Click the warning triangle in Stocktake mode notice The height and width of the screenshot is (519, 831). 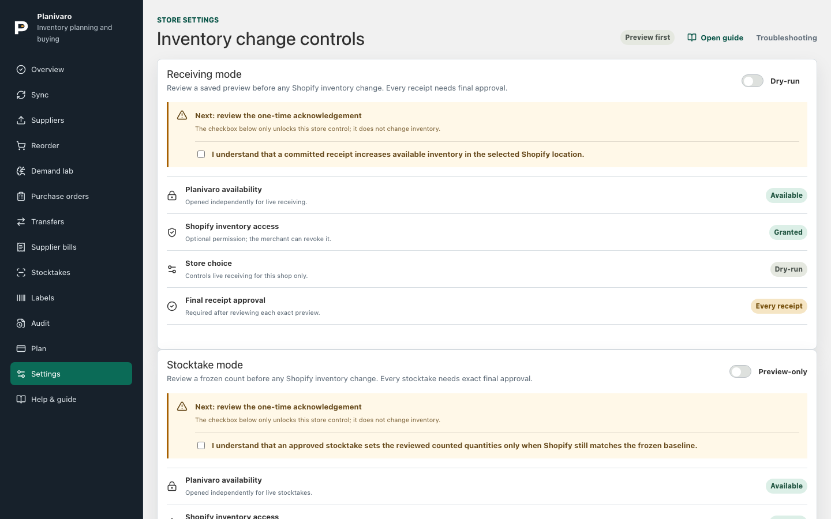(182, 407)
